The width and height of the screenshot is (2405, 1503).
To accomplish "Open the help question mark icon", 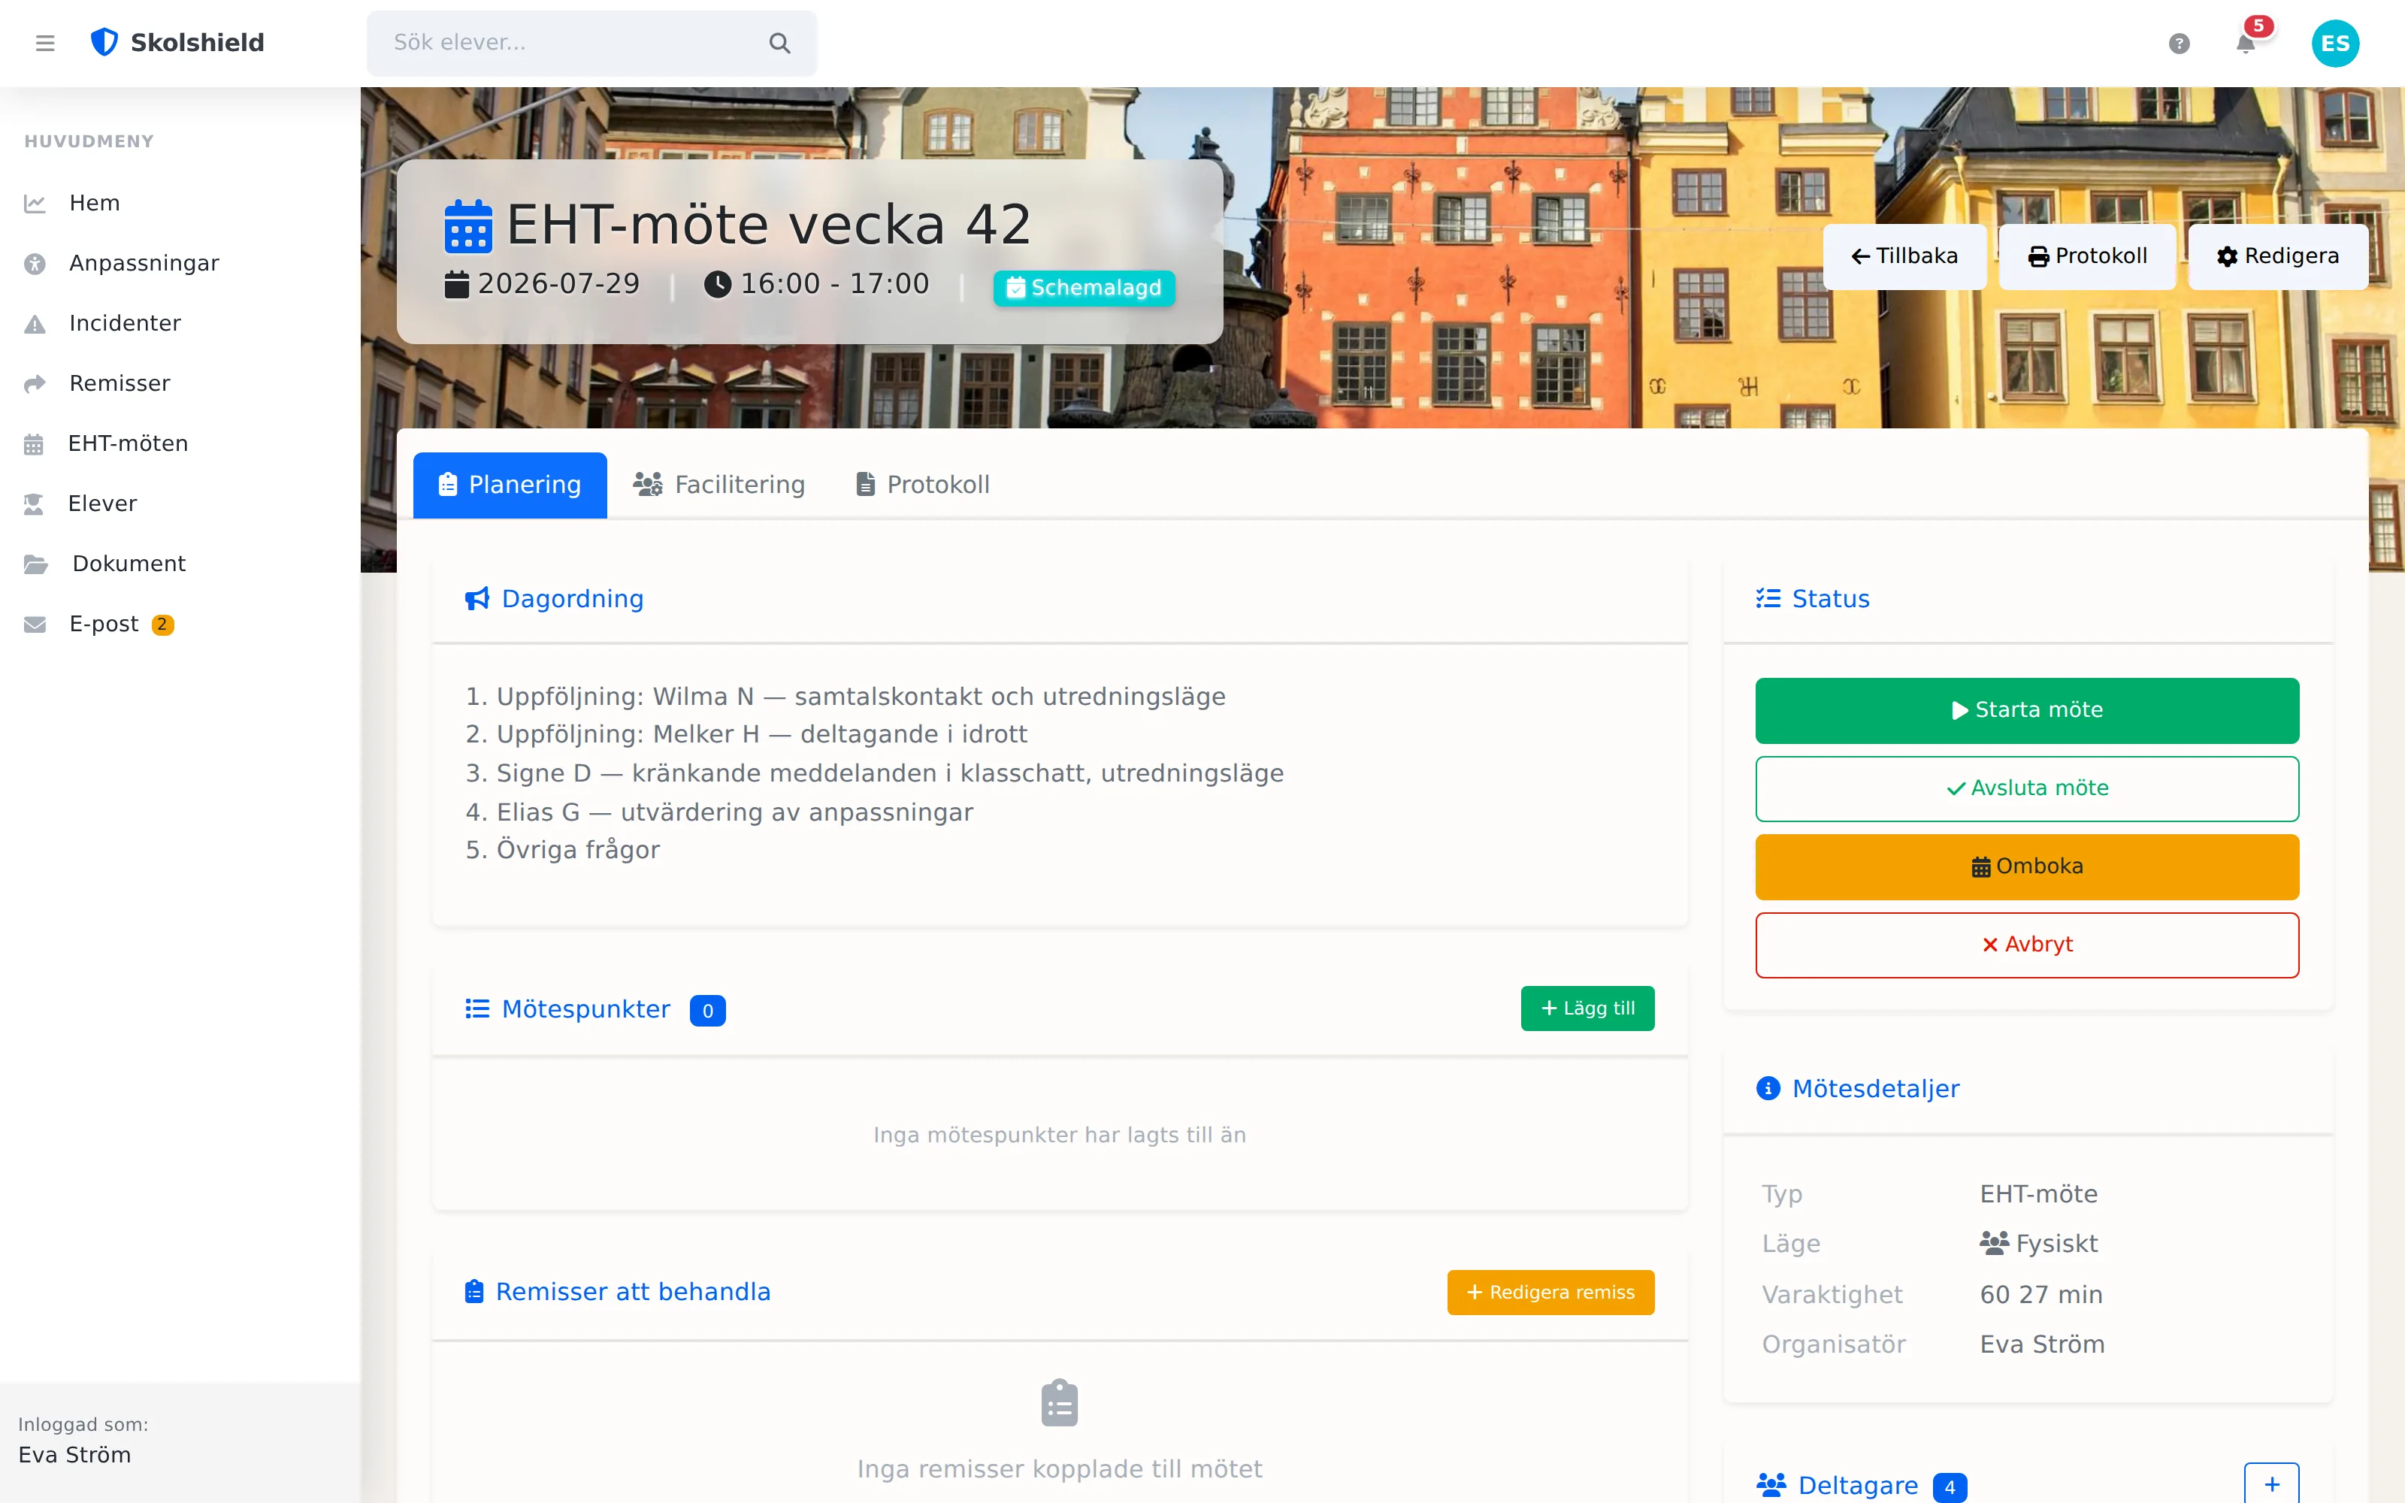I will 2179,44.
